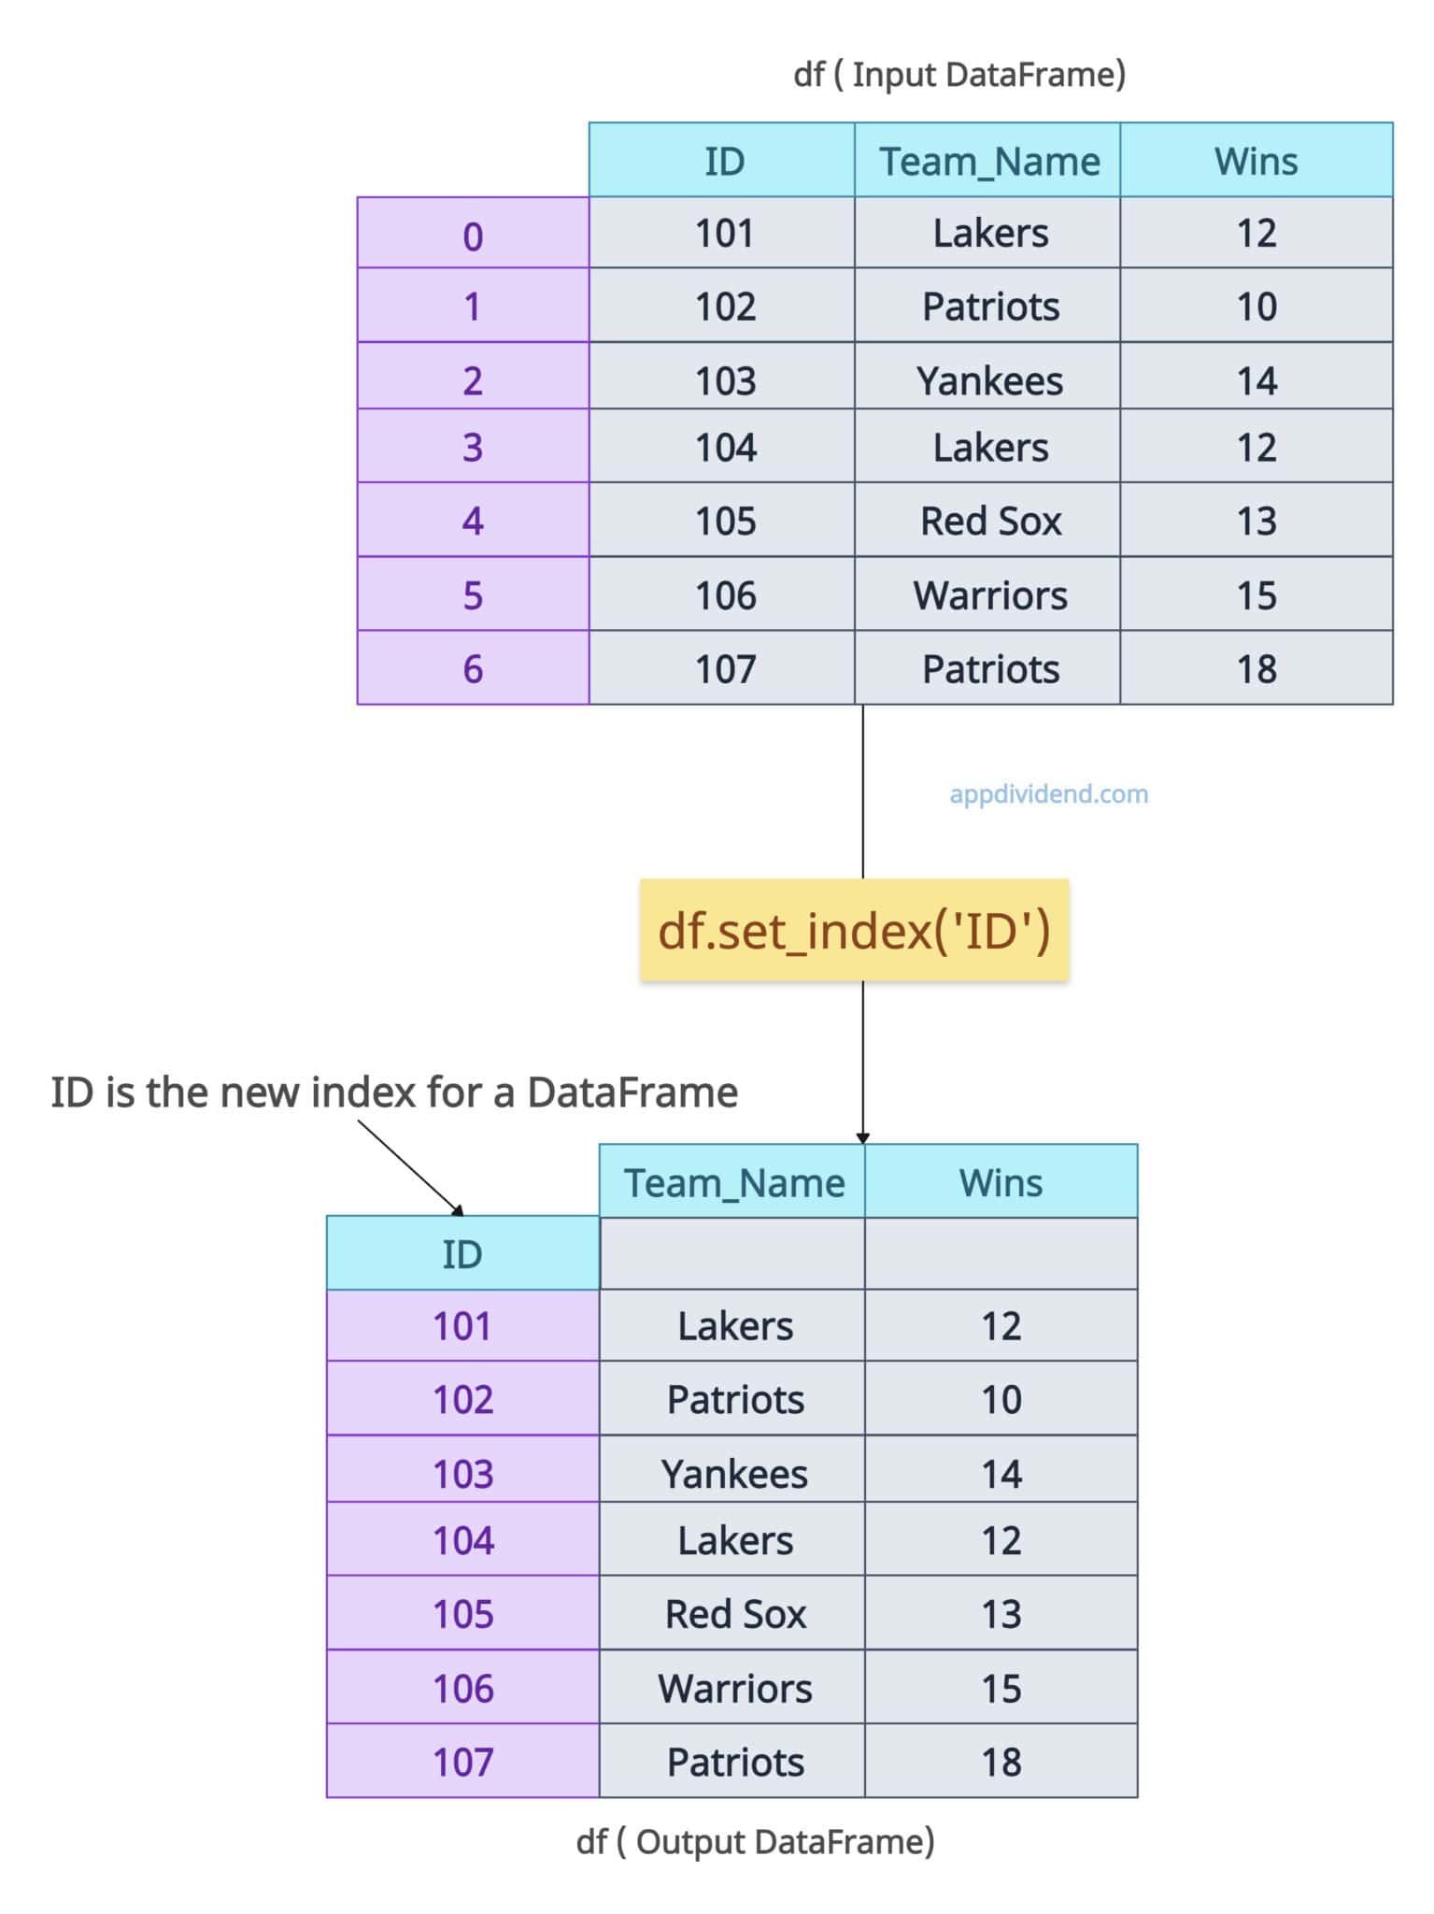Select Team_Name header in the output DataFrame

[x=733, y=1182]
